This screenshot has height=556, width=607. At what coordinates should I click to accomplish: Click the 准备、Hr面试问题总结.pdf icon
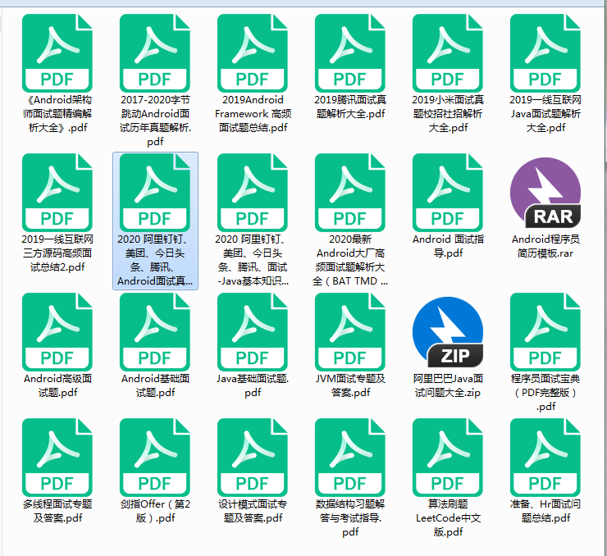545,457
